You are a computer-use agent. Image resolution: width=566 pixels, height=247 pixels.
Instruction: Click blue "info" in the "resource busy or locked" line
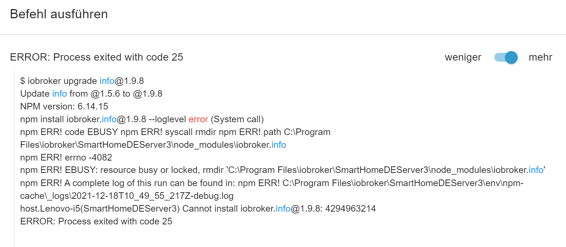(x=536, y=170)
